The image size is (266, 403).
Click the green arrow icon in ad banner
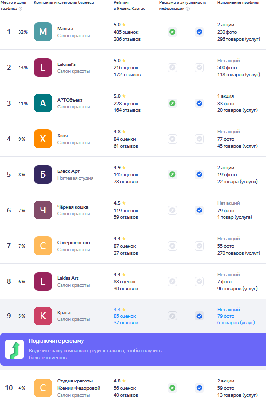(15, 349)
